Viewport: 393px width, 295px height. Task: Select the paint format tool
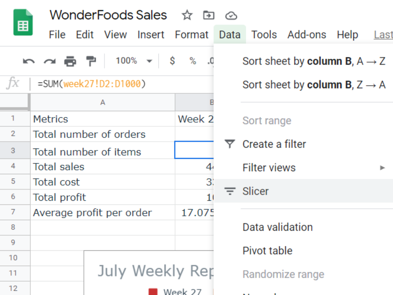click(91, 61)
